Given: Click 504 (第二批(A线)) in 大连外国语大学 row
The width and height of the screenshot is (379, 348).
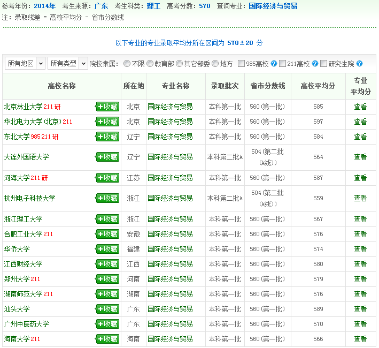Looking at the screenshot, I should pyautogui.click(x=268, y=157).
